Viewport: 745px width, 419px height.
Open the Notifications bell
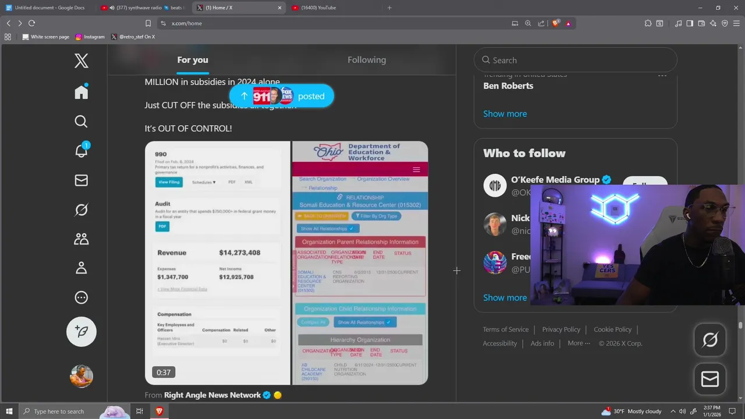pos(81,150)
